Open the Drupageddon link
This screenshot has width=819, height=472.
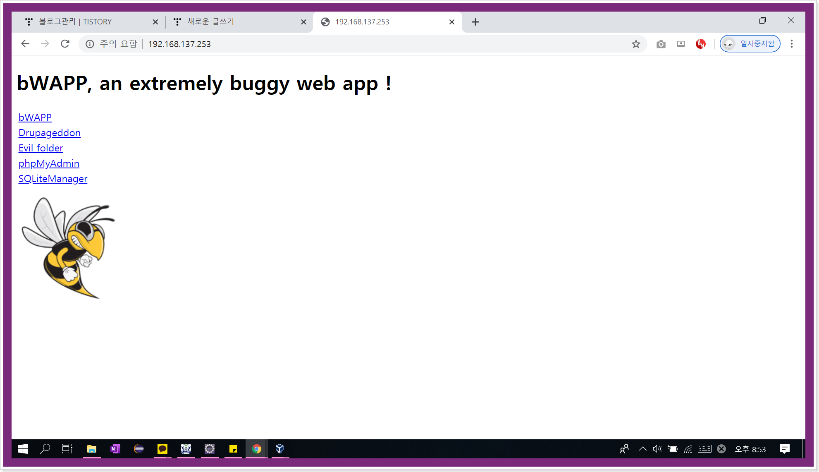[50, 133]
